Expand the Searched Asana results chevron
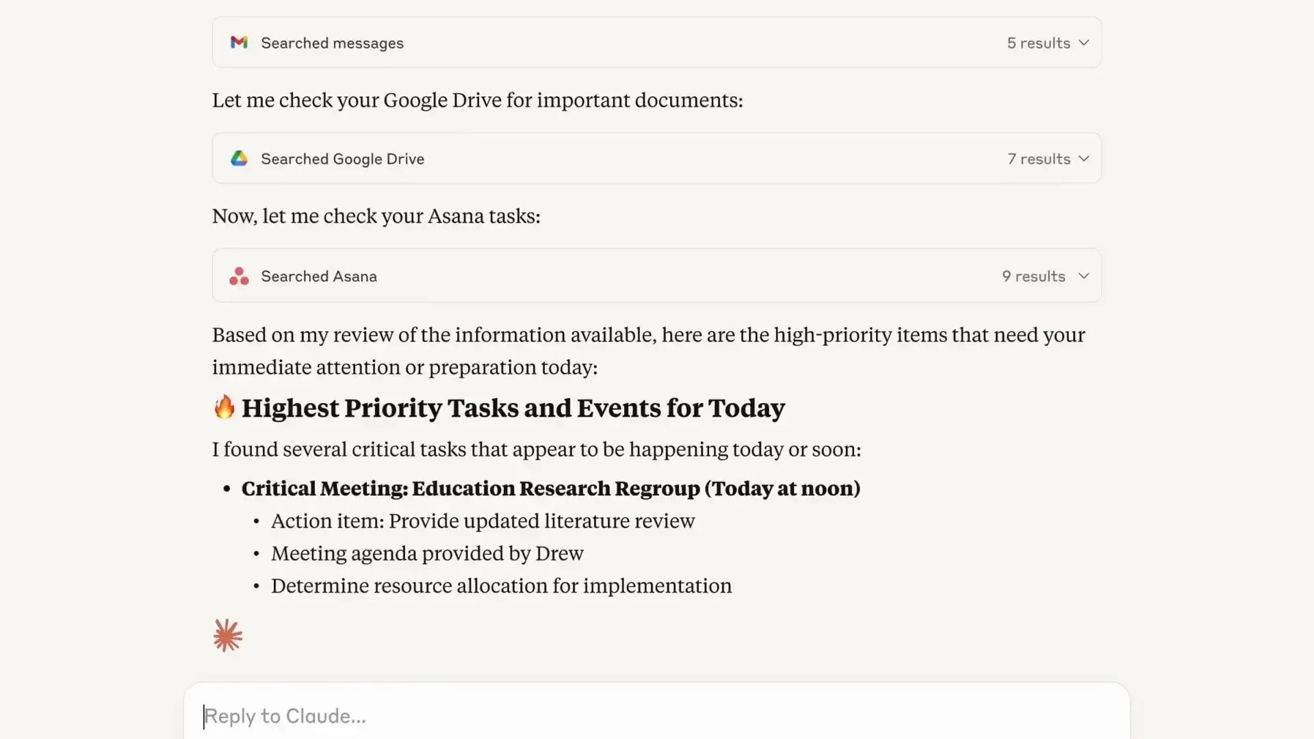 [1083, 276]
